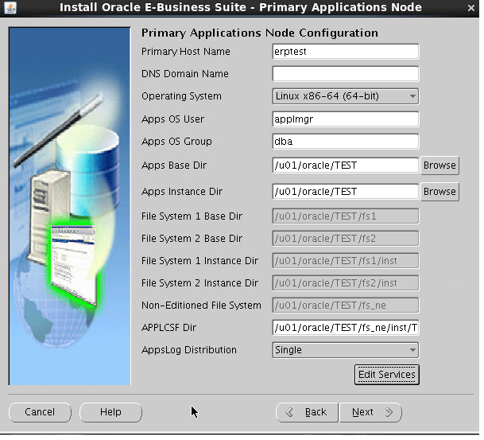Click the AppsLog Distribution label

tap(189, 350)
